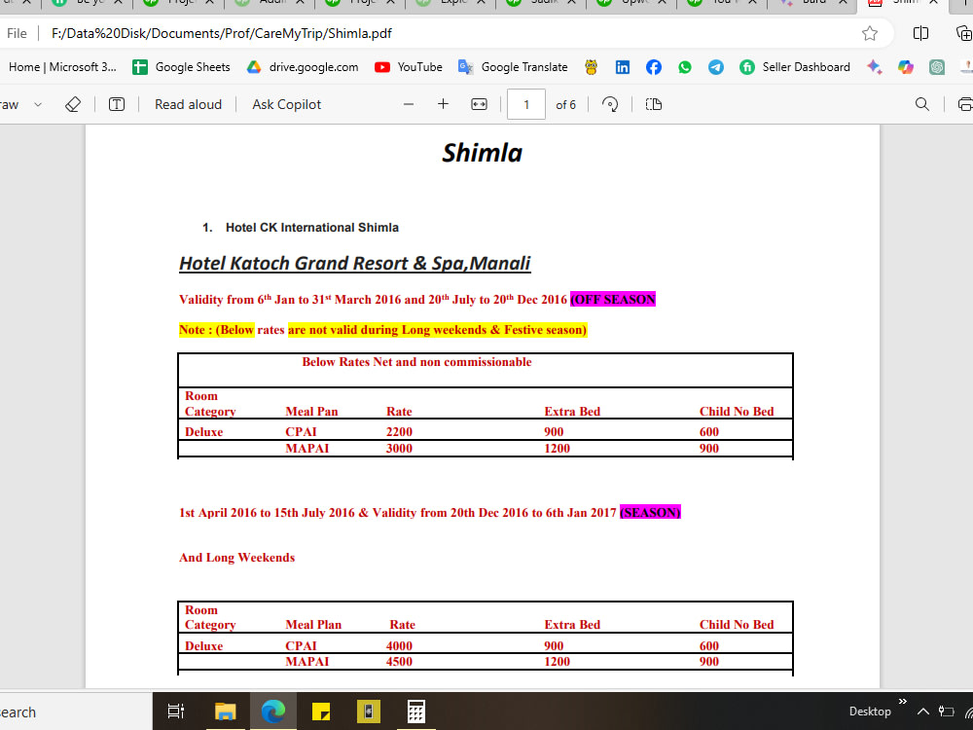Click the 4000 rate cell
973x730 pixels.
(399, 645)
